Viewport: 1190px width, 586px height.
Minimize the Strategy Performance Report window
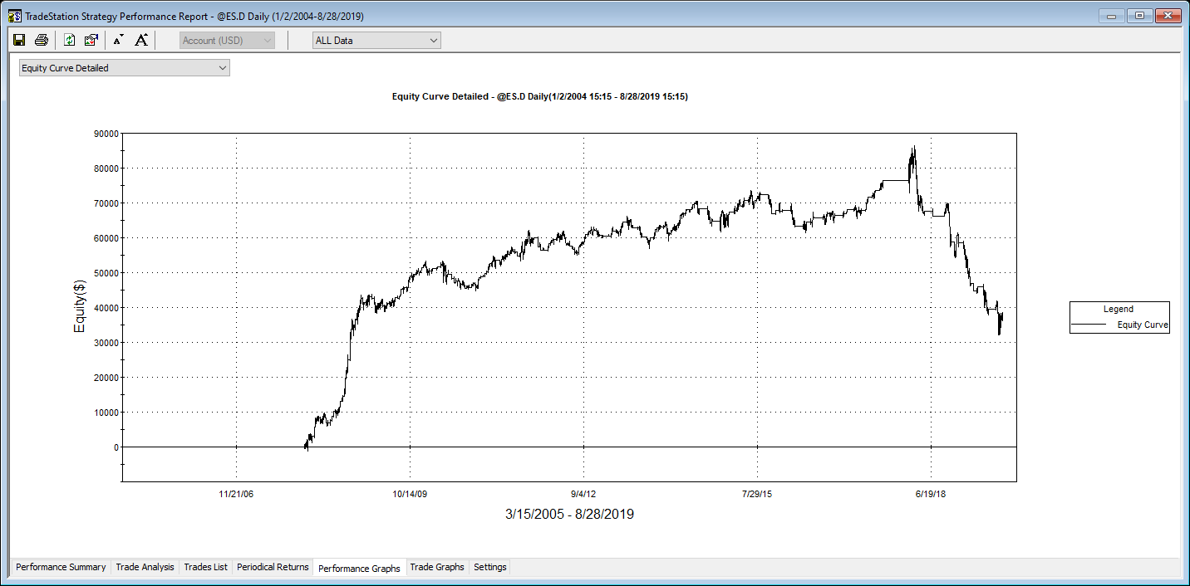click(1112, 16)
